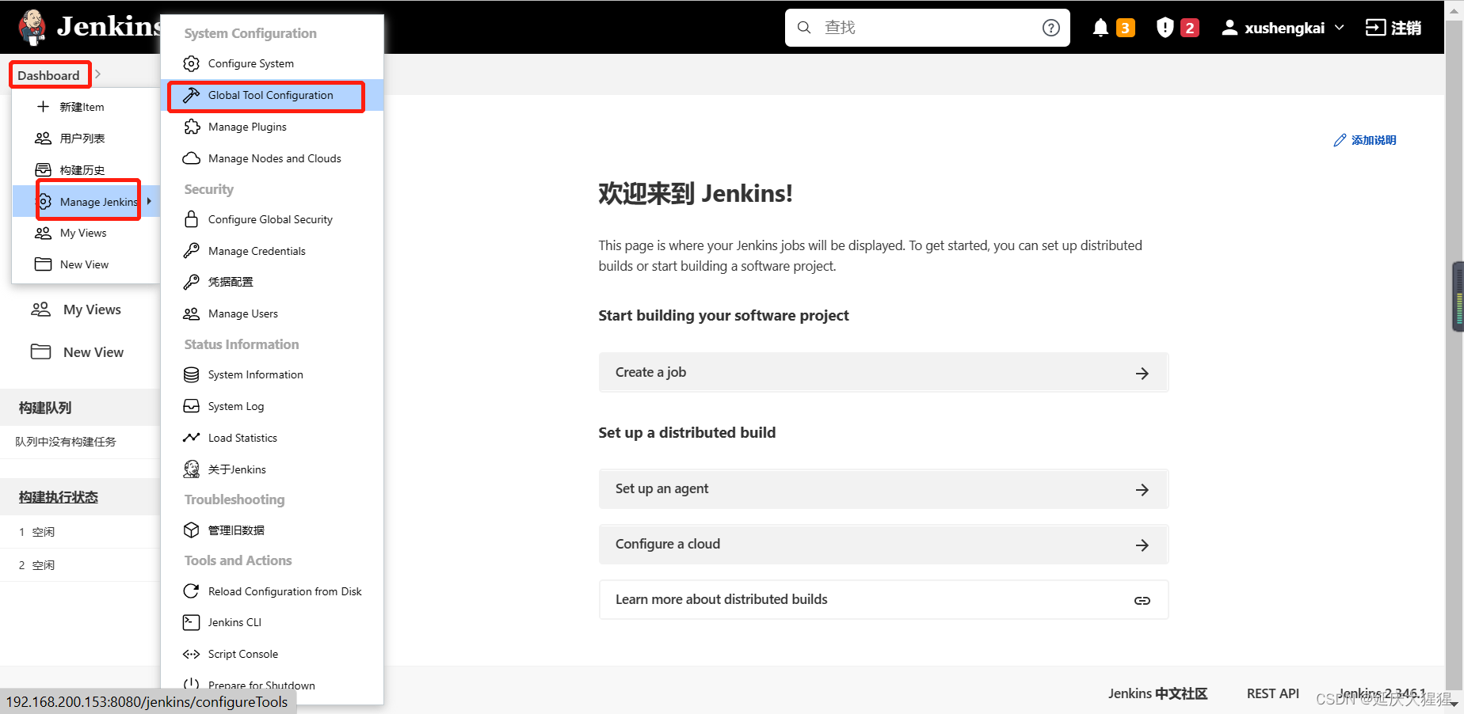The width and height of the screenshot is (1464, 714).
Task: Click the Reload Configuration refresh icon
Action: pyautogui.click(x=191, y=591)
